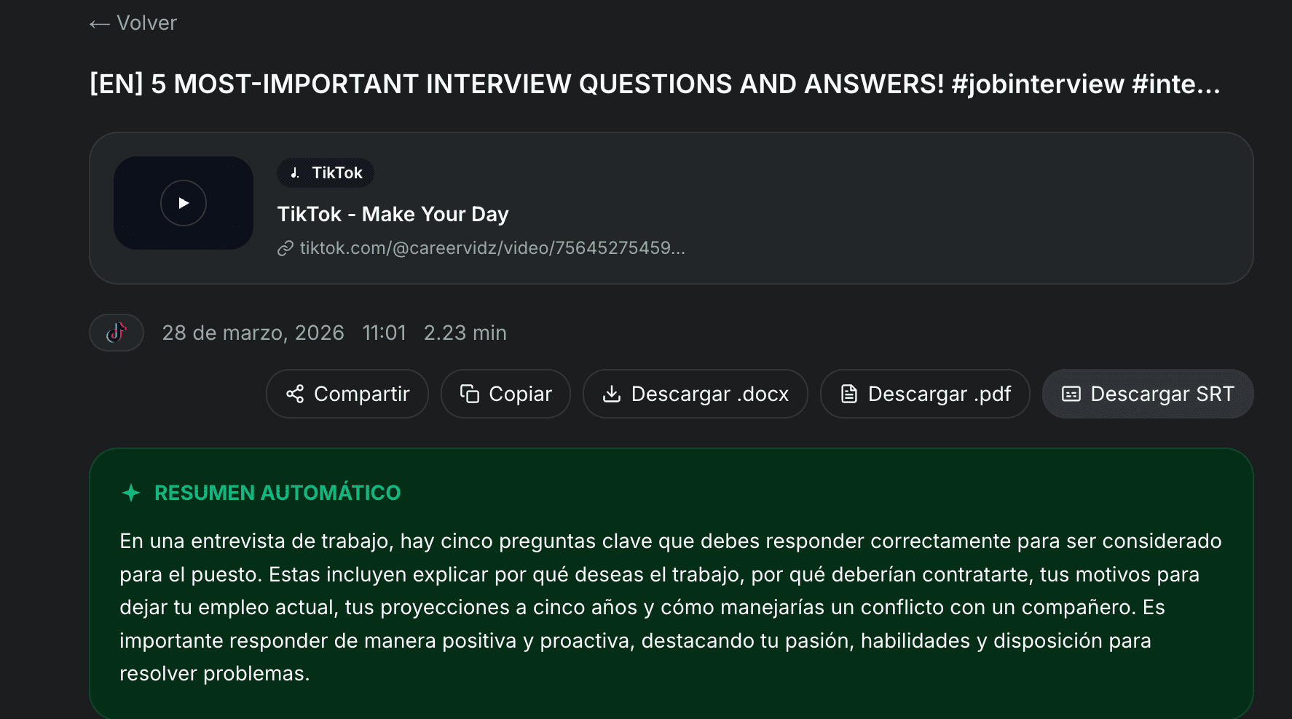
Task: Click the copy icon on Copiar
Action: 470,394
